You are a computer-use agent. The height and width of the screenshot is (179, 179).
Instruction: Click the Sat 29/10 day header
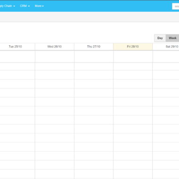172,47
